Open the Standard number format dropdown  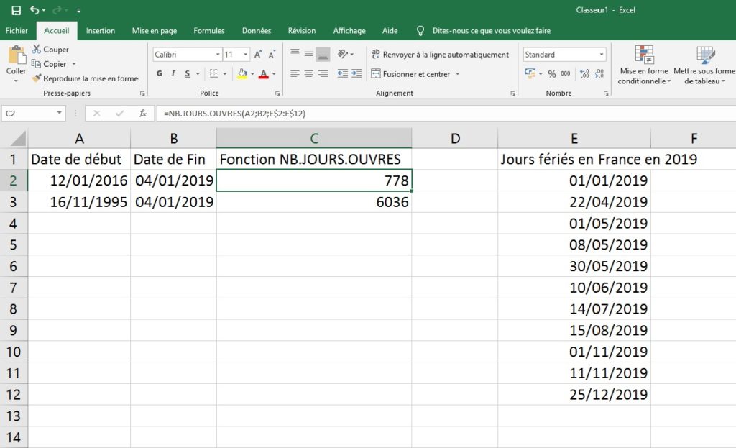[602, 54]
